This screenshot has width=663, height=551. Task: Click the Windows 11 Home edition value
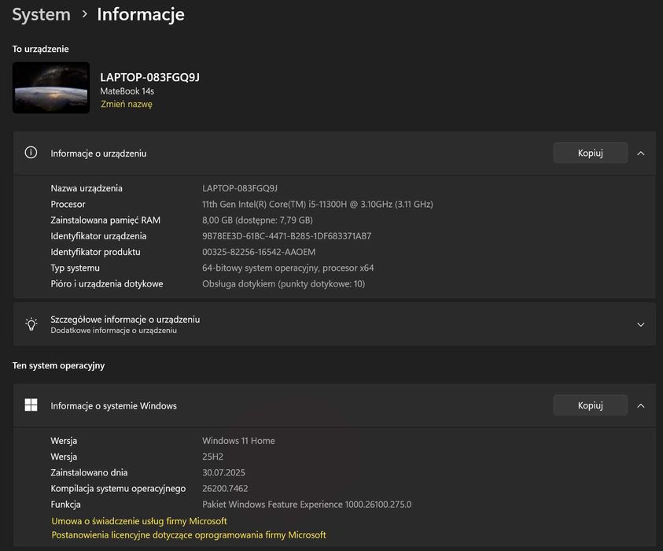tap(238, 441)
